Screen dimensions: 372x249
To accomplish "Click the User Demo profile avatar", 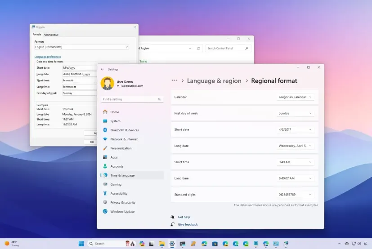I will click(x=107, y=84).
